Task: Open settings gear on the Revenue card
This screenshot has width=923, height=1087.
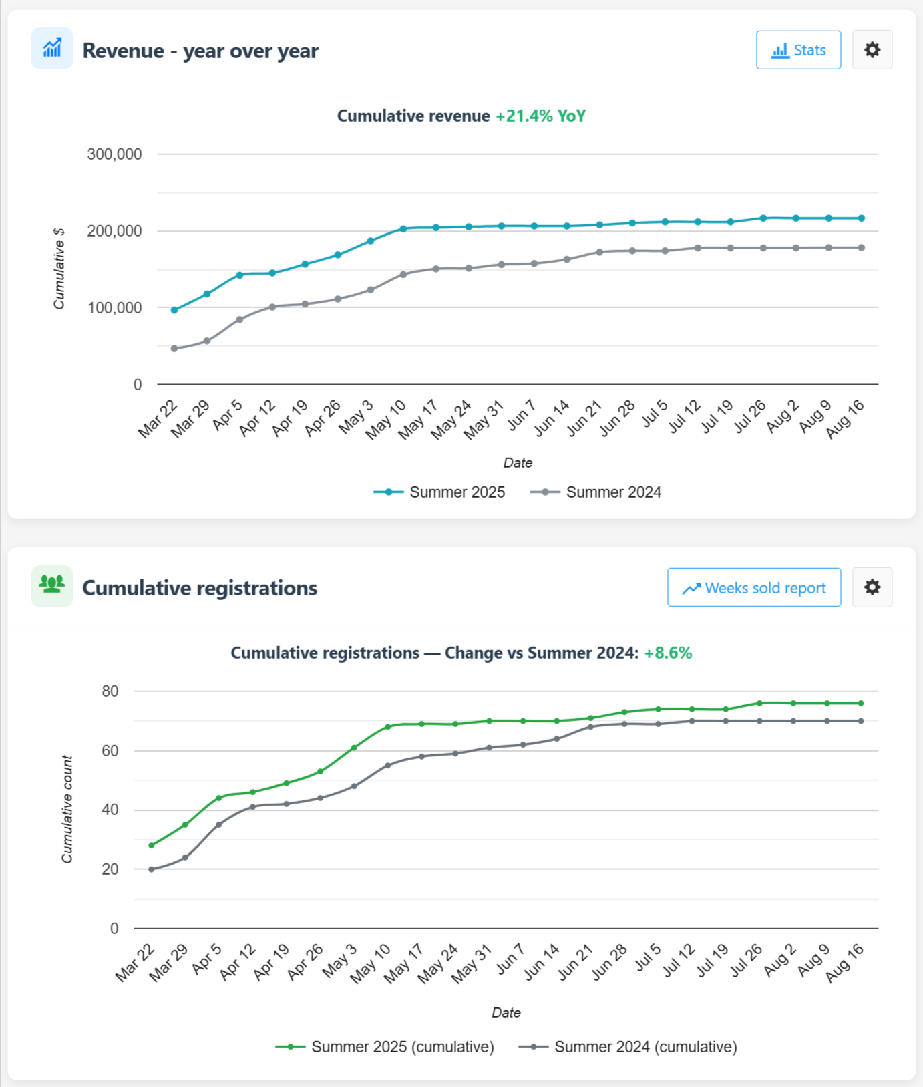Action: click(872, 49)
